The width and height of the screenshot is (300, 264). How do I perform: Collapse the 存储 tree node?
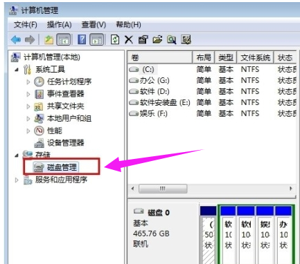(17, 155)
